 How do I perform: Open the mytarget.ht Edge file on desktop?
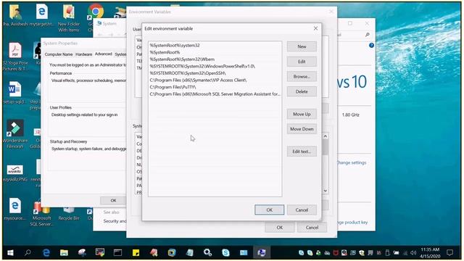pyautogui.click(x=42, y=16)
